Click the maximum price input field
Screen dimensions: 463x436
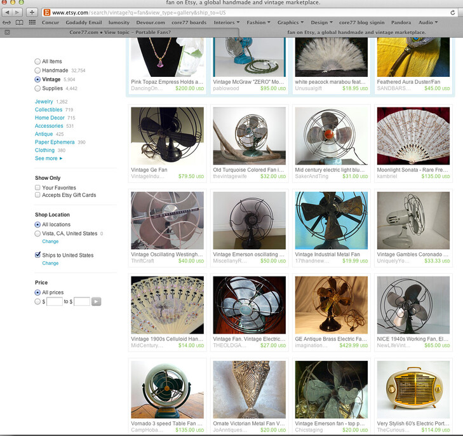pyautogui.click(x=82, y=302)
